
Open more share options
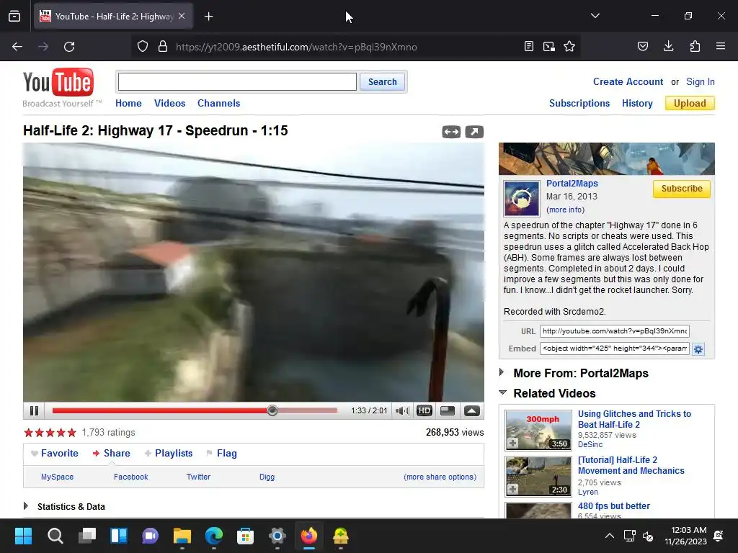[x=440, y=477]
